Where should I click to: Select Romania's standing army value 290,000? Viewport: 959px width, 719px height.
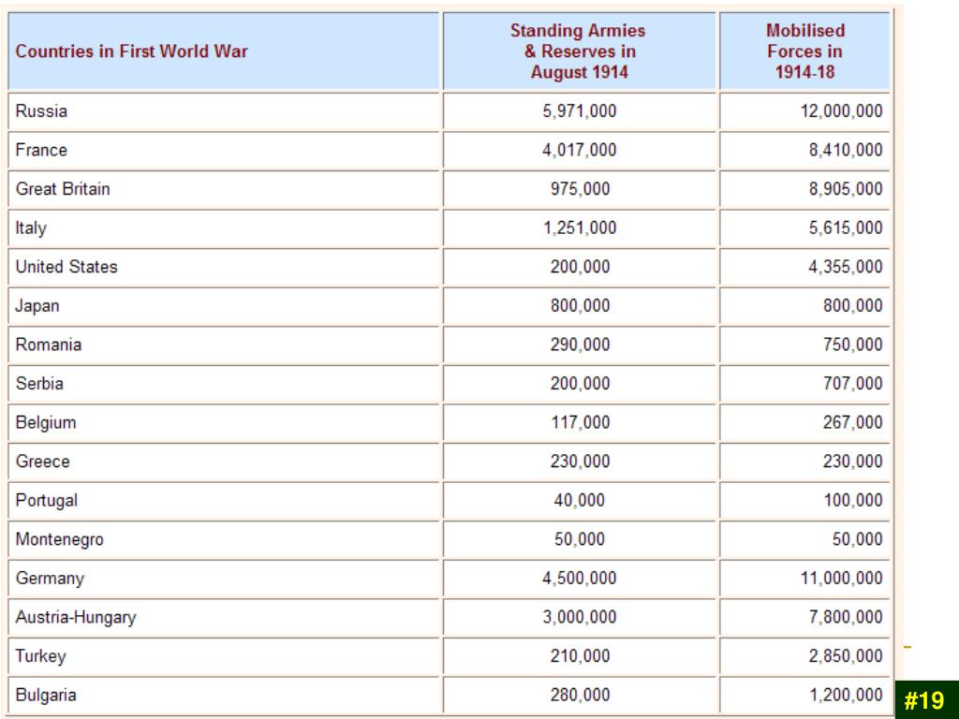[580, 345]
